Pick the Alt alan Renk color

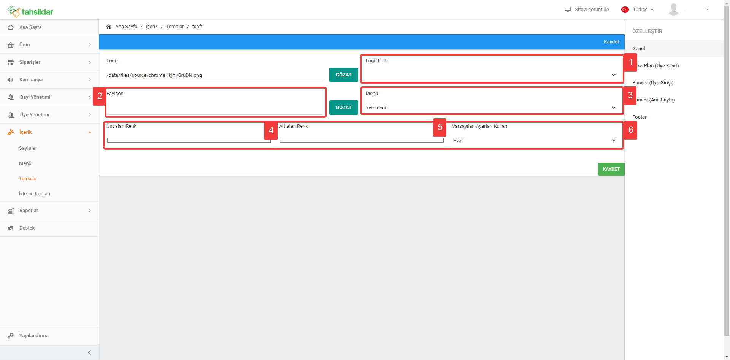pos(362,140)
